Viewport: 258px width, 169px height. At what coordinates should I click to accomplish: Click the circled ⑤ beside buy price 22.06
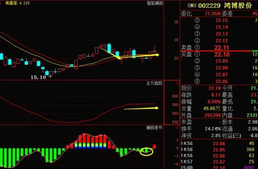(197, 81)
